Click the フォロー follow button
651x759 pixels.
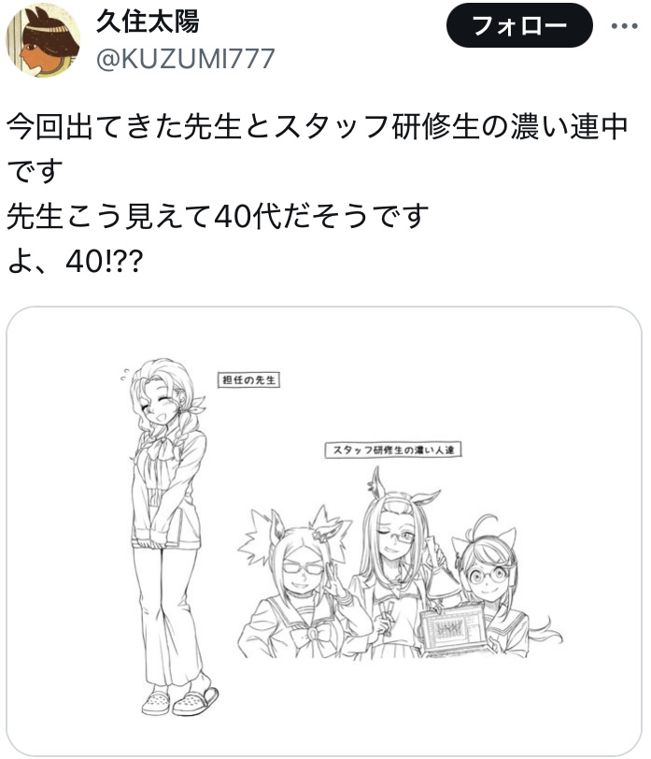pyautogui.click(x=519, y=25)
